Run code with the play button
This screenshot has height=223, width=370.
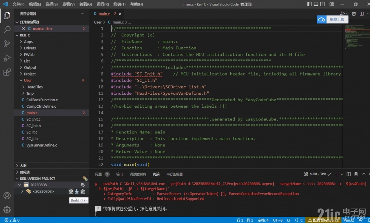point(343,14)
